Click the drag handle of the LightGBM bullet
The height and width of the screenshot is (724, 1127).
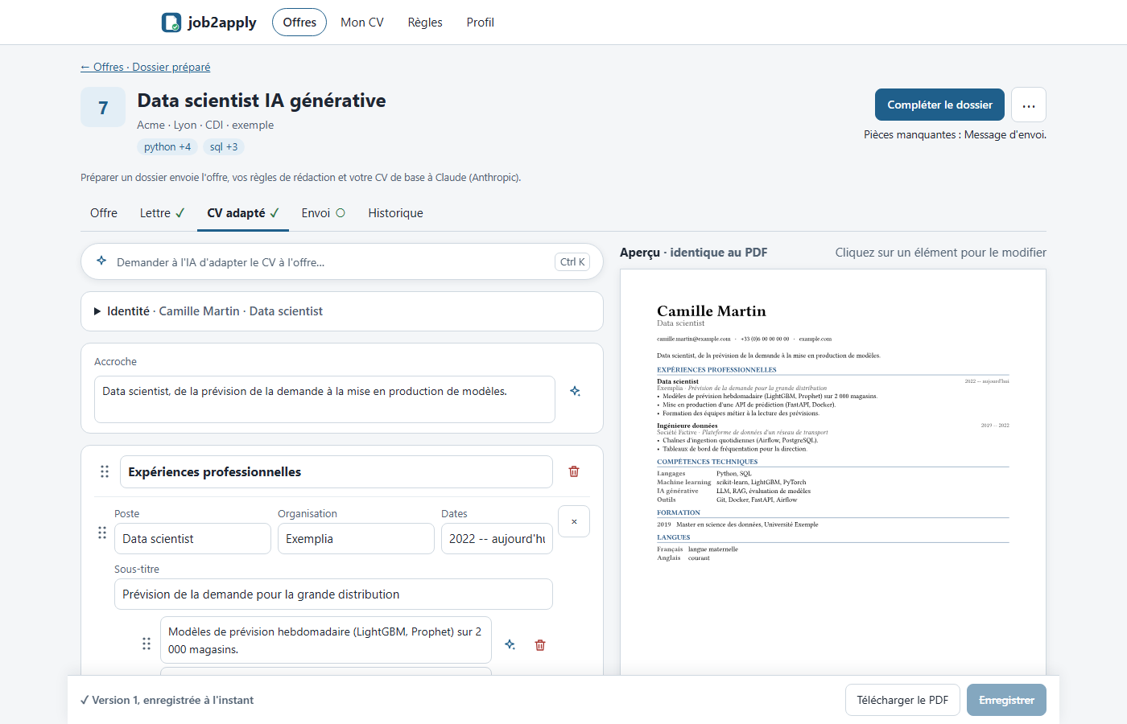pos(147,644)
